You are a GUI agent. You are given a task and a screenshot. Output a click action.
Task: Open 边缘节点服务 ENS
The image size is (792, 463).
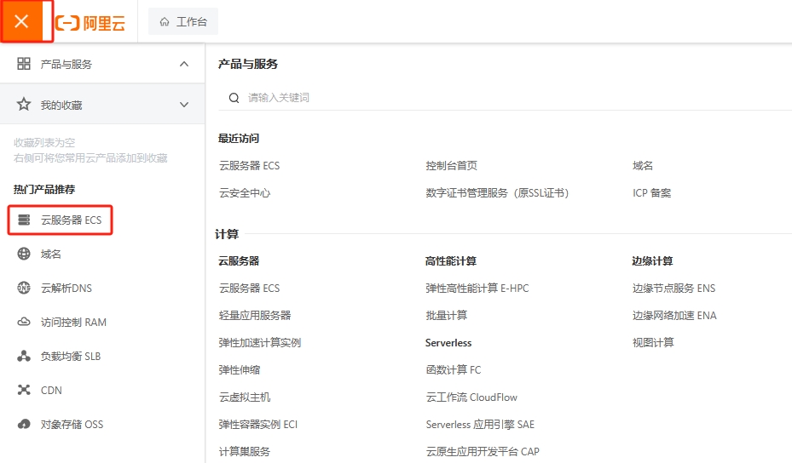[673, 288]
